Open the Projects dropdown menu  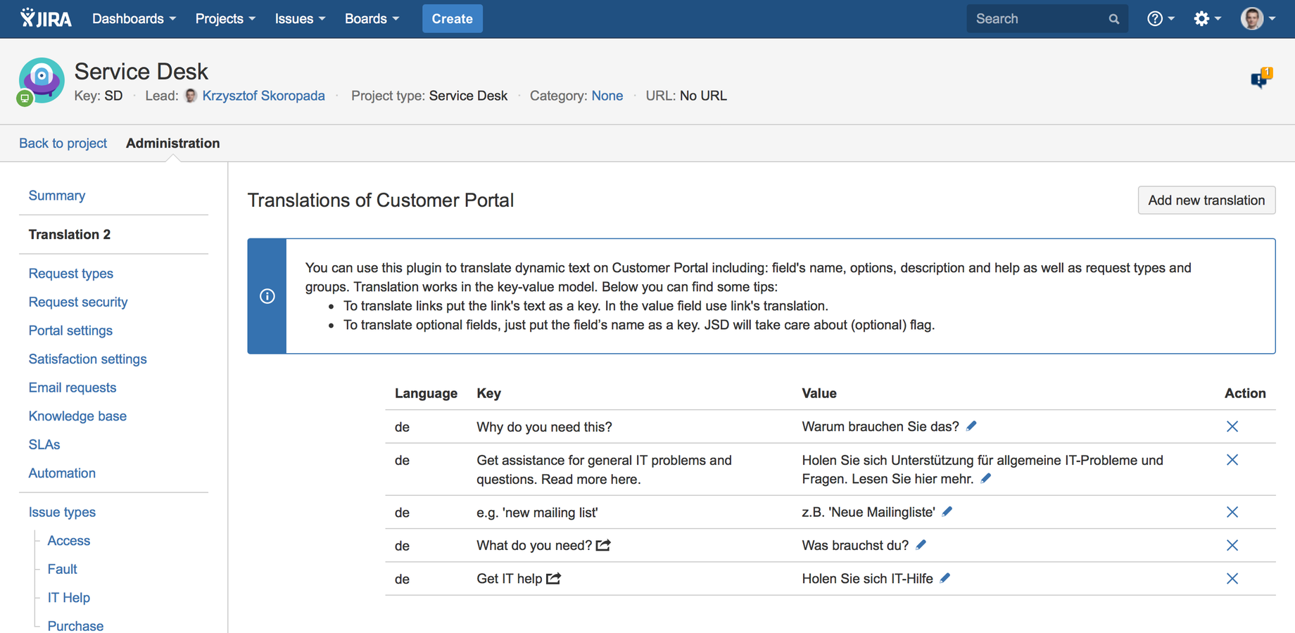[225, 19]
